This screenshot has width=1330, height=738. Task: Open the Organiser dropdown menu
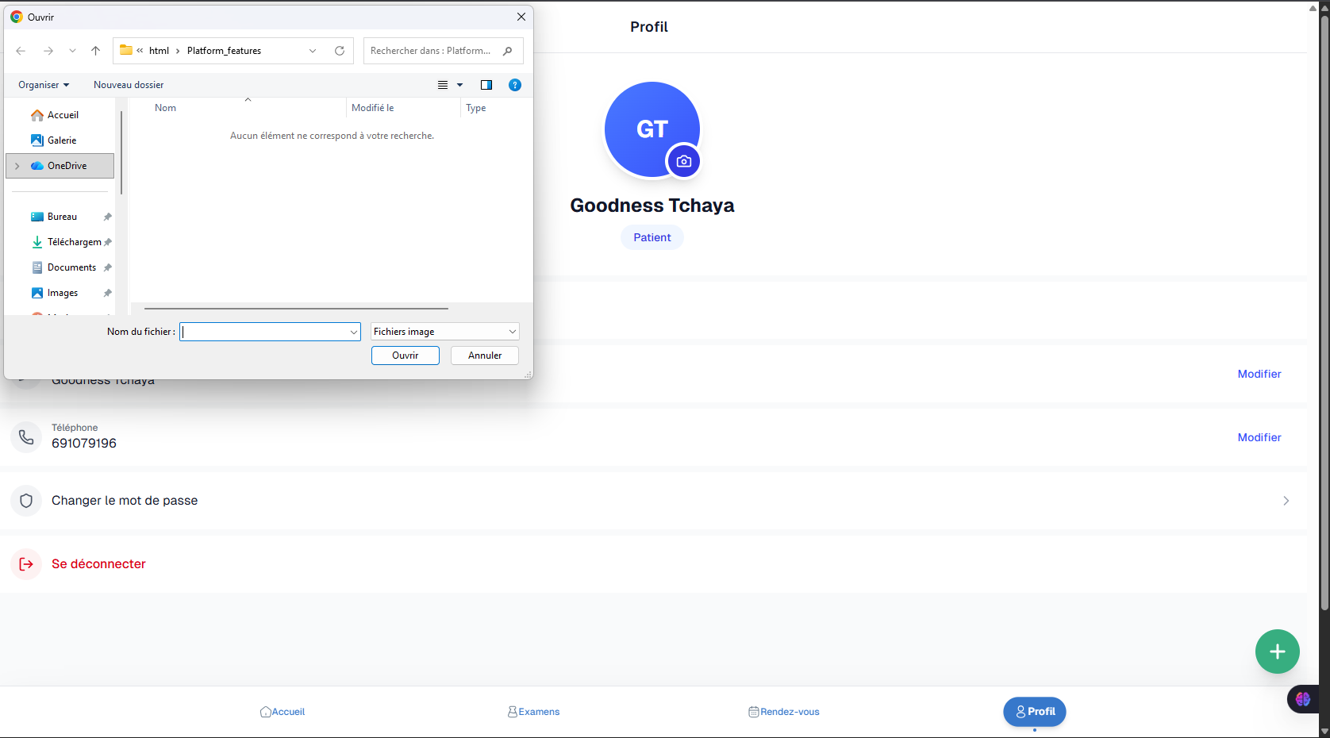click(x=44, y=85)
